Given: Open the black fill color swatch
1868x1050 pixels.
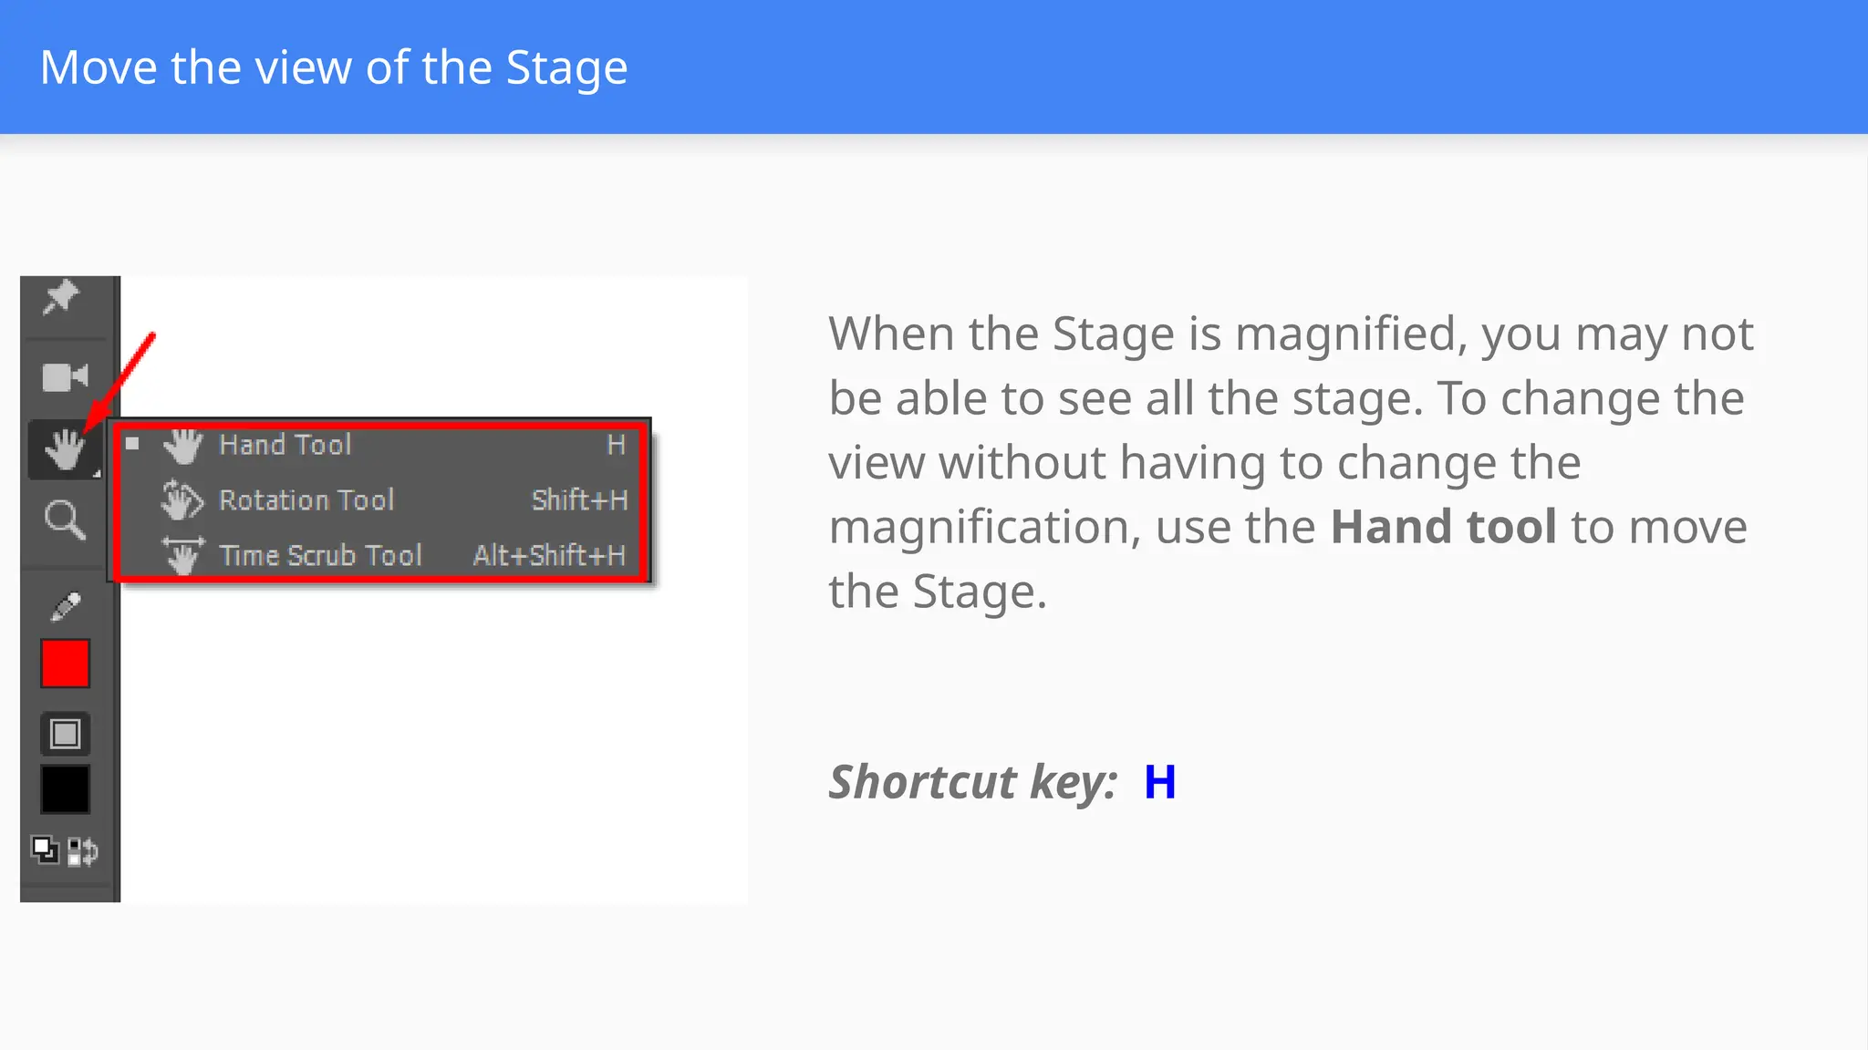Looking at the screenshot, I should (x=65, y=788).
